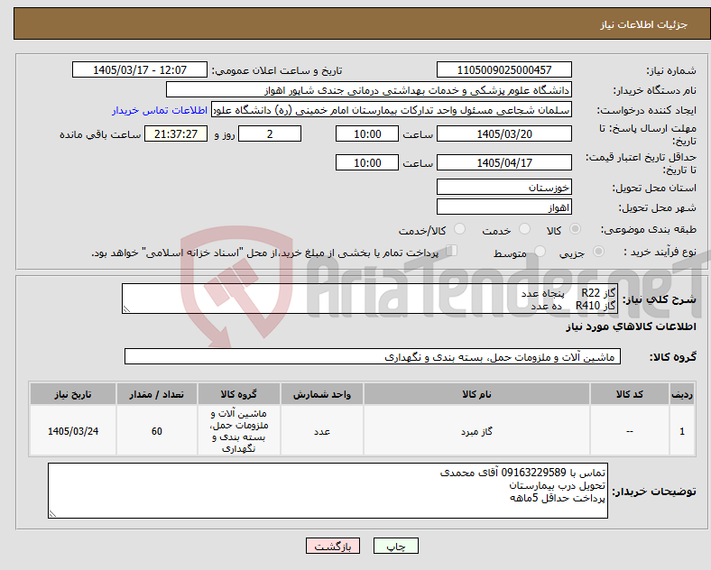Click the resize handle of buyer notes textarea
711x570 pixels.
tap(52, 514)
